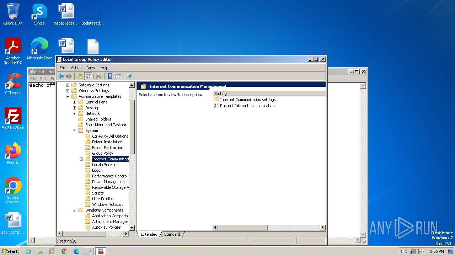This screenshot has height=256, width=455.
Task: Switch to the Notepad taskbar button
Action: coord(88,251)
